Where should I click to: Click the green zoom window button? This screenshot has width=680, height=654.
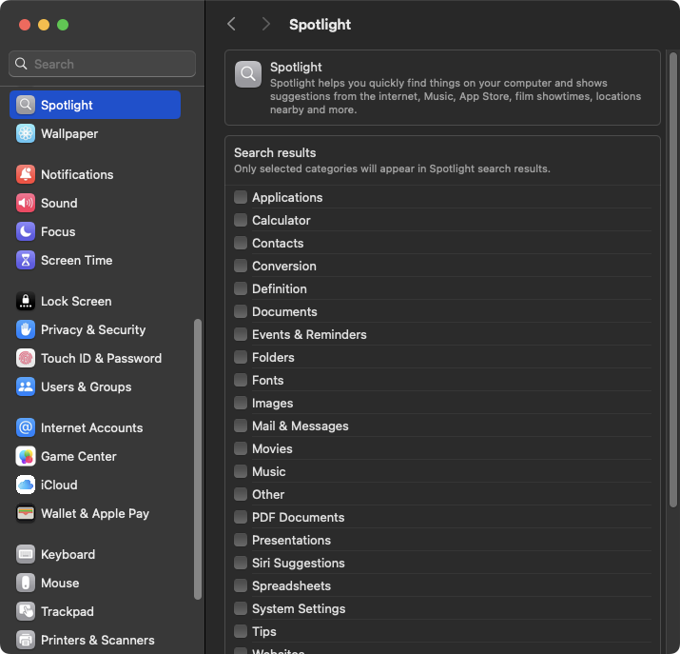point(63,25)
